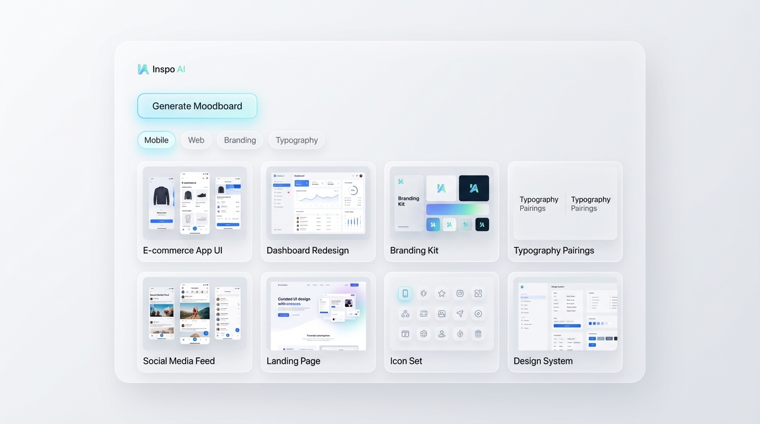Click the image icon in Icon Set

[441, 314]
